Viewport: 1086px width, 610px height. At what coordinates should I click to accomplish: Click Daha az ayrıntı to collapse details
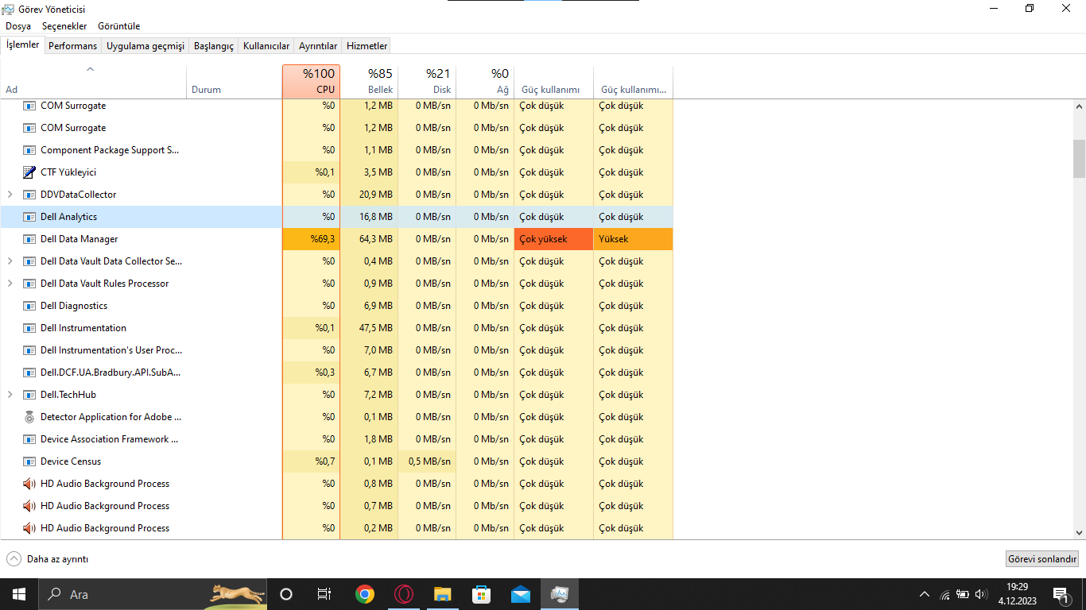[x=48, y=559]
